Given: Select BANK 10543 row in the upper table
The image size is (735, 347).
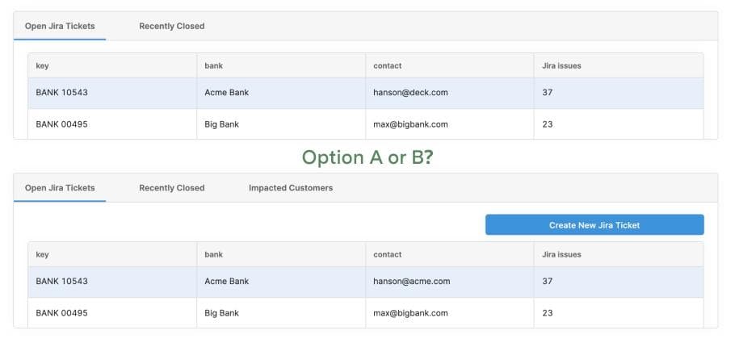Looking at the screenshot, I should click(62, 93).
